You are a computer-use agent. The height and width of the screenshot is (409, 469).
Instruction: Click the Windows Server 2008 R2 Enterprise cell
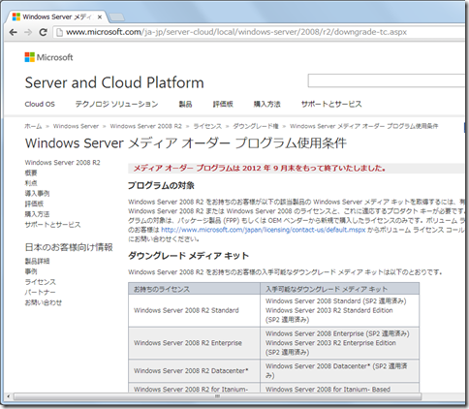tap(194, 343)
